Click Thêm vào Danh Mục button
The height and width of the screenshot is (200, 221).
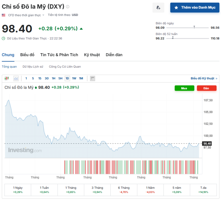[x=194, y=7]
